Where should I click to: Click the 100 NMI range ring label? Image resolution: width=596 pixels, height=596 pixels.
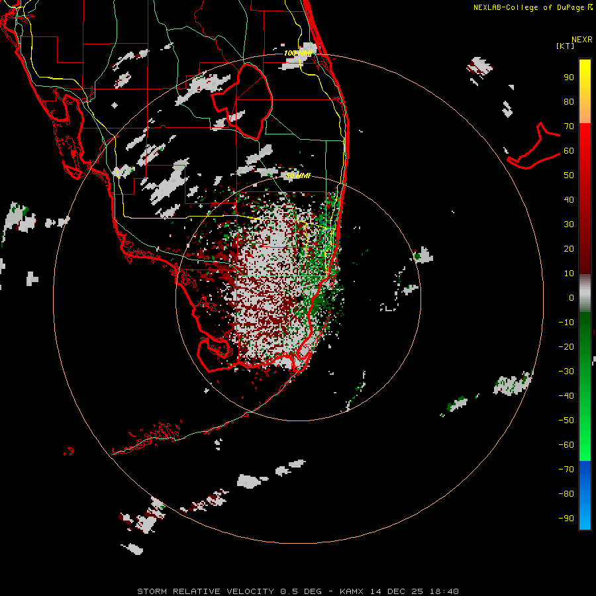(x=298, y=53)
